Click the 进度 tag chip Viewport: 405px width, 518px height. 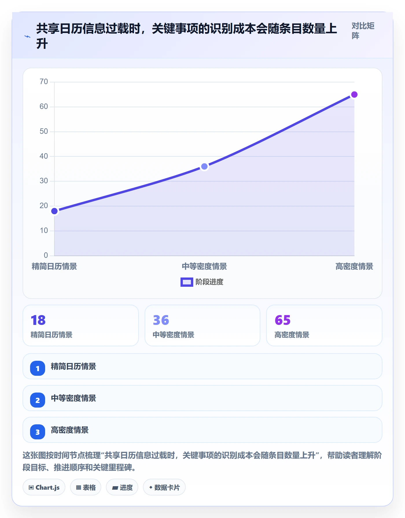click(122, 487)
